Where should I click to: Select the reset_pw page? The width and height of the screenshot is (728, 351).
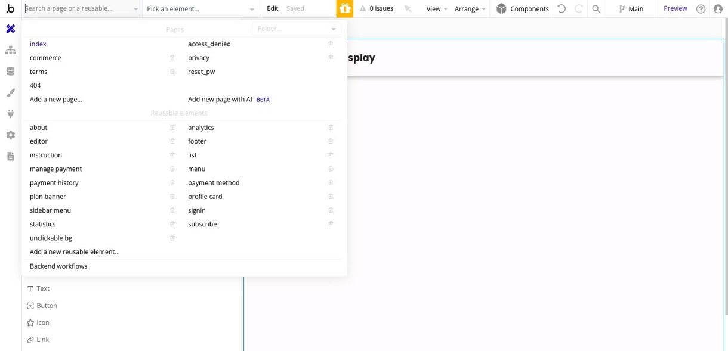point(201,72)
